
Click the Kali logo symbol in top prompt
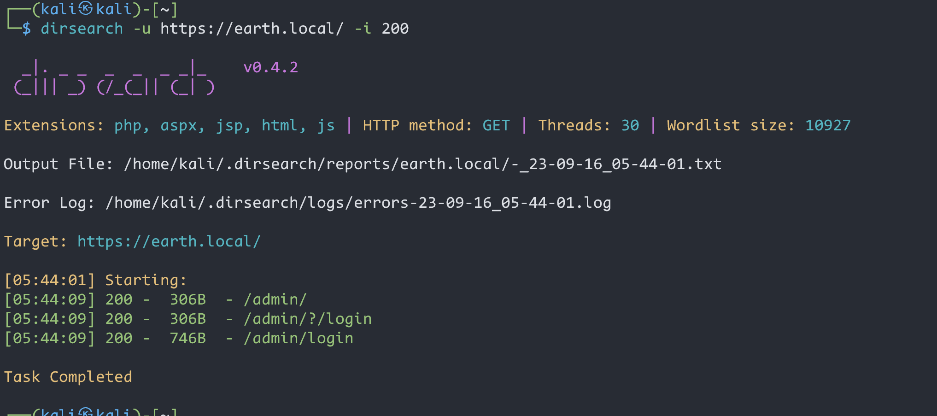pyautogui.click(x=86, y=8)
